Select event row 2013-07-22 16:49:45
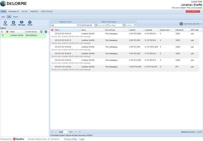This screenshot has height=141, width=203. tap(125, 55)
